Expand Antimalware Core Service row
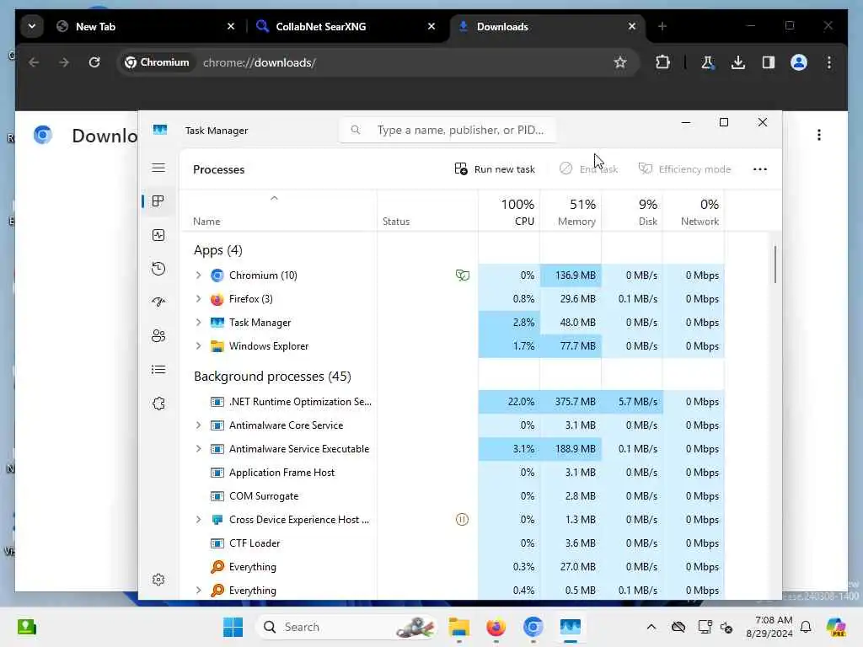Viewport: 863px width, 647px height. coord(199,425)
